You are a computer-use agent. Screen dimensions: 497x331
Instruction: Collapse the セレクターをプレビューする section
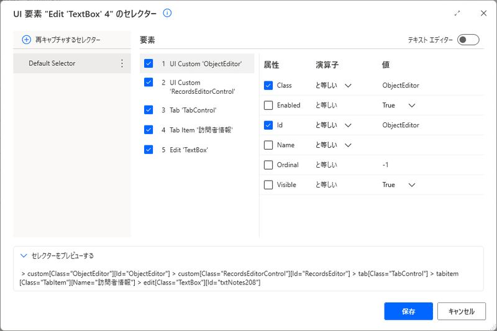tap(24, 256)
